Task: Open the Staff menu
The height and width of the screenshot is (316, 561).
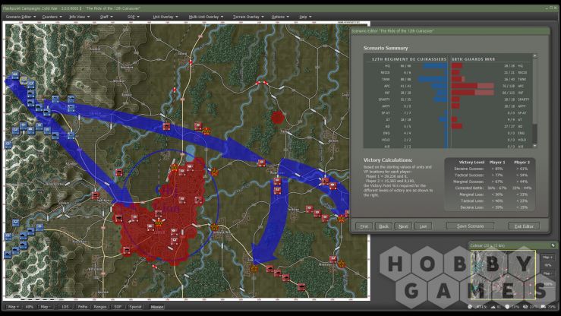Action: click(x=106, y=17)
